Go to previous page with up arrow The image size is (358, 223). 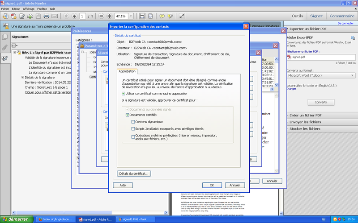66,16
